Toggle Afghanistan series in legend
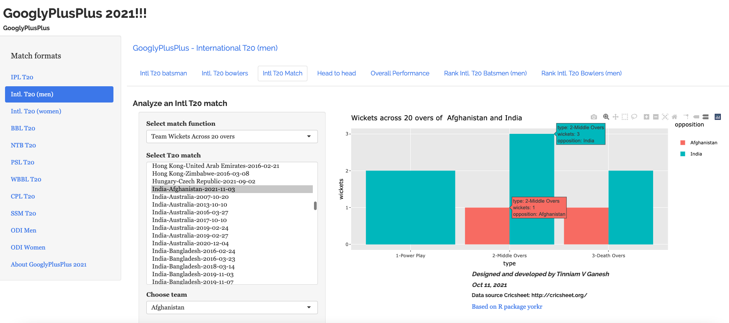 click(x=703, y=143)
